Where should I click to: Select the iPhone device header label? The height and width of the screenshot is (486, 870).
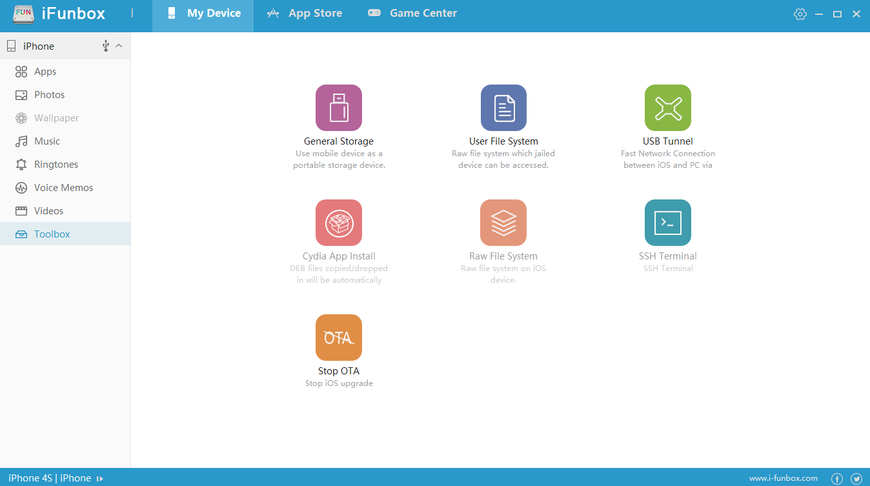click(39, 46)
